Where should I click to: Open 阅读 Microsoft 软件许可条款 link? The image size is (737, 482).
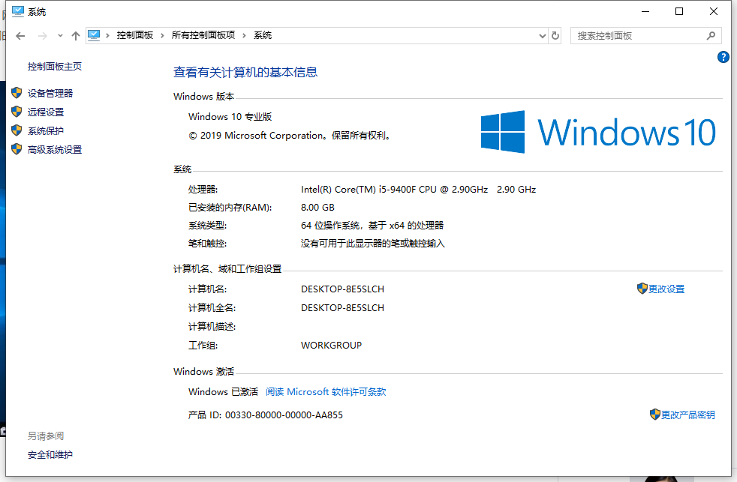pos(326,392)
